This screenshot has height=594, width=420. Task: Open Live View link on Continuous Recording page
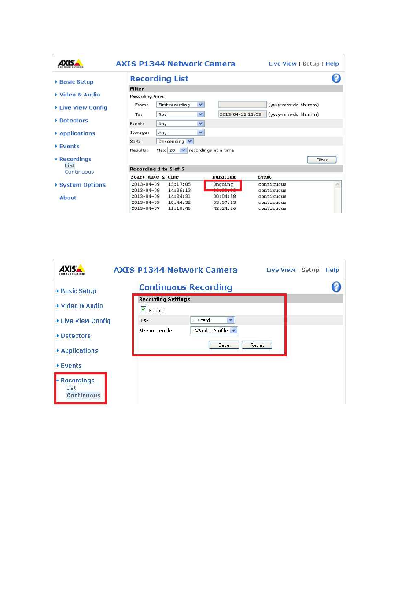click(280, 270)
